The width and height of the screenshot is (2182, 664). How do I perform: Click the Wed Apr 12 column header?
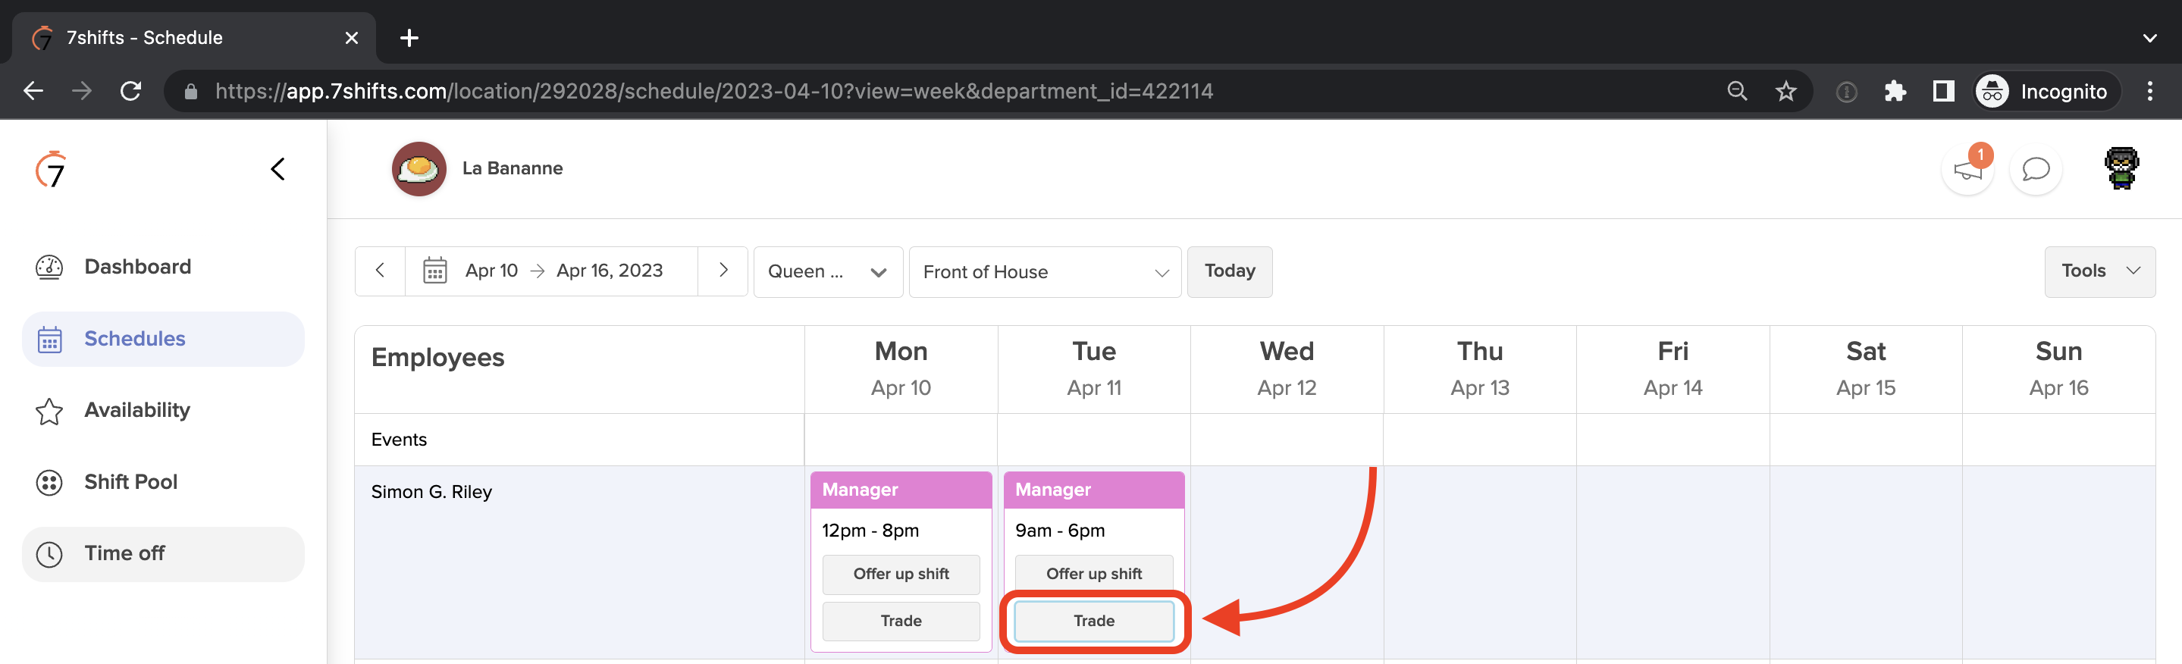1287,369
